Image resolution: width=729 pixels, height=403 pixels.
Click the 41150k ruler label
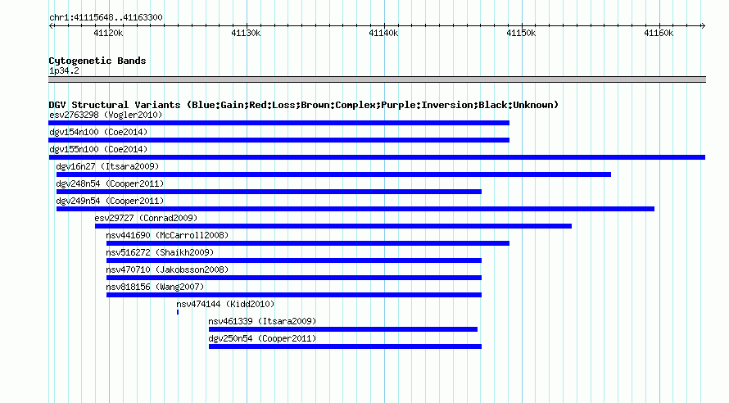[x=521, y=33]
